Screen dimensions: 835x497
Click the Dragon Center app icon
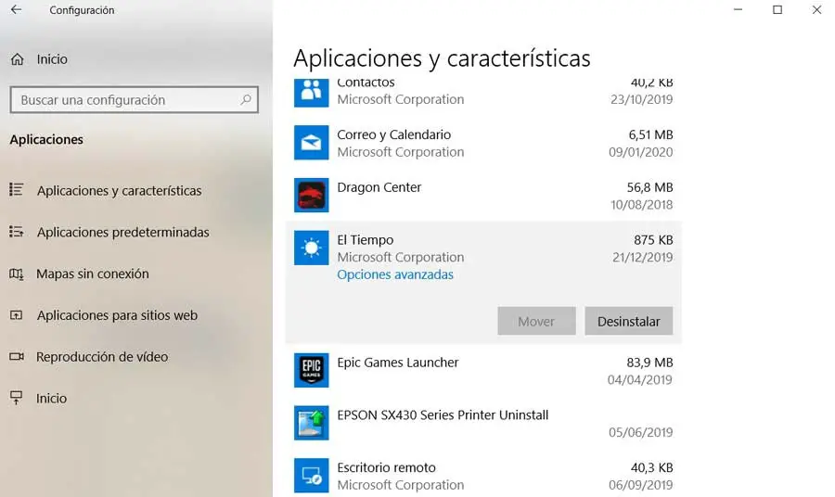(311, 196)
